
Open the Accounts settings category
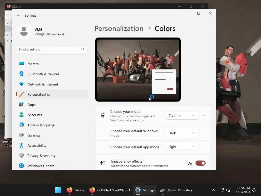coord(52,115)
